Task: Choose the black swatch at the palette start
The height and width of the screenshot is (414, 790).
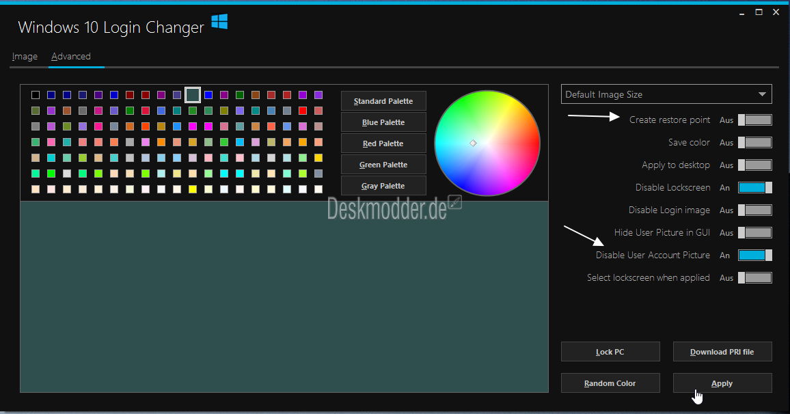Action: click(x=36, y=95)
